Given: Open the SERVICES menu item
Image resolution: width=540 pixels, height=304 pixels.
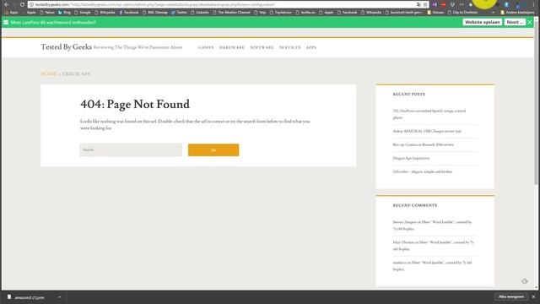Looking at the screenshot, I should click(290, 47).
